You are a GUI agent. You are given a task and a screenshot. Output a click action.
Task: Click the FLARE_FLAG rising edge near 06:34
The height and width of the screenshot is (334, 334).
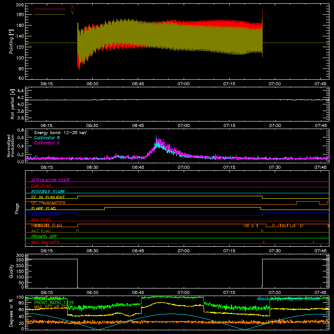tap(105, 208)
